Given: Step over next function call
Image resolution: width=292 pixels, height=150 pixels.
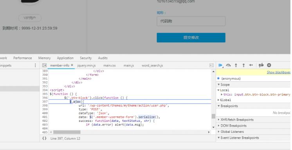Looking at the screenshot, I should [x=228, y=65].
